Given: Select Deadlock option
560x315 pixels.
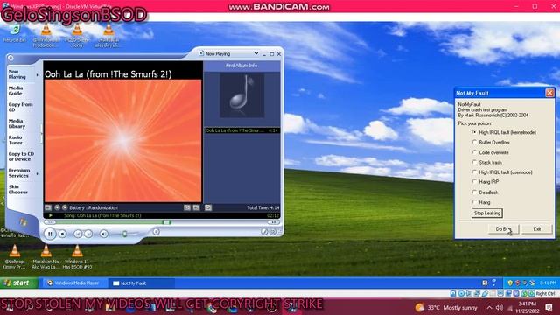Looking at the screenshot, I should click(x=474, y=192).
